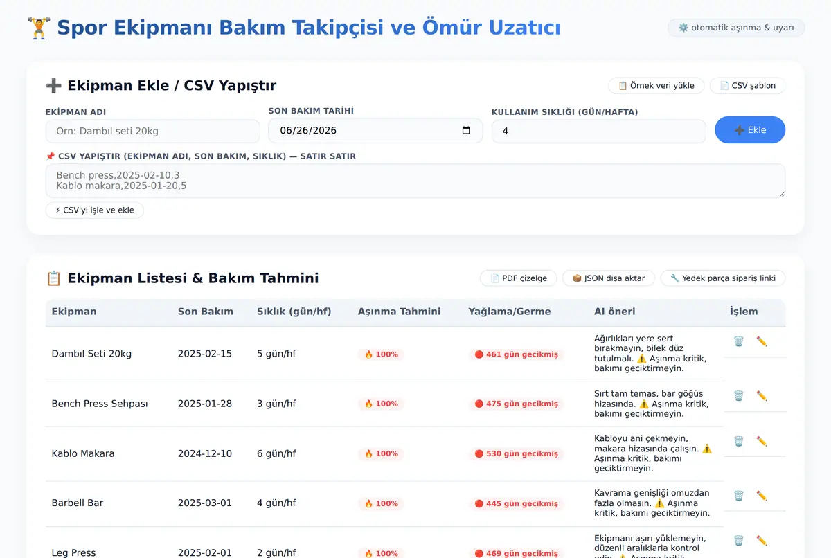Delete the Bench Press Sehpası row
The height and width of the screenshot is (558, 831).
click(x=738, y=396)
